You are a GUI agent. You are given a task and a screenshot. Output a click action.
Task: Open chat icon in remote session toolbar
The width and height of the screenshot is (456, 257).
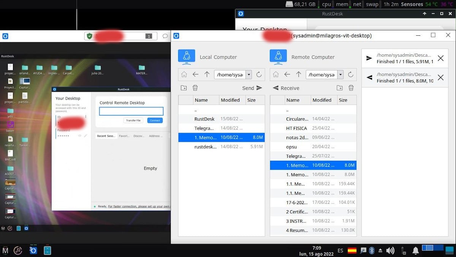click(165, 36)
